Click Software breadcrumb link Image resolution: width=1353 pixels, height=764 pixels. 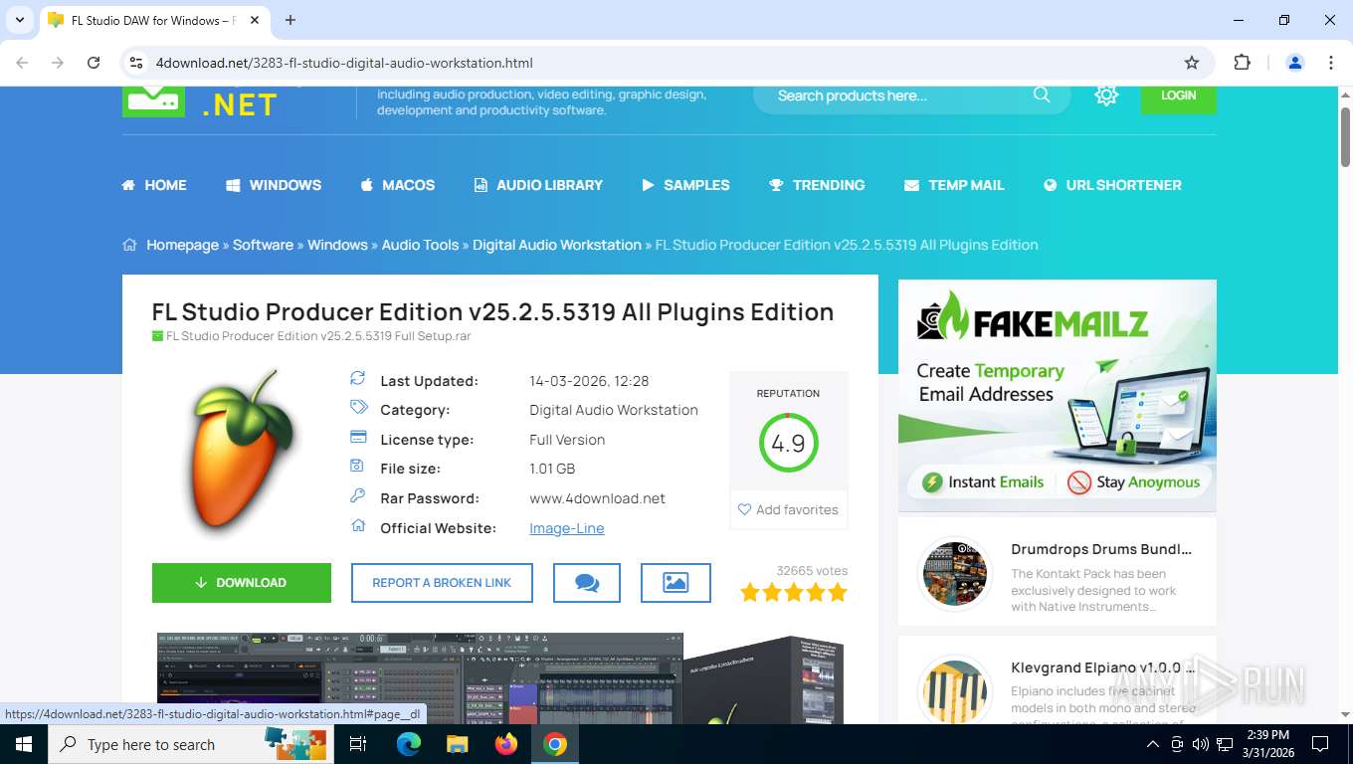click(263, 245)
